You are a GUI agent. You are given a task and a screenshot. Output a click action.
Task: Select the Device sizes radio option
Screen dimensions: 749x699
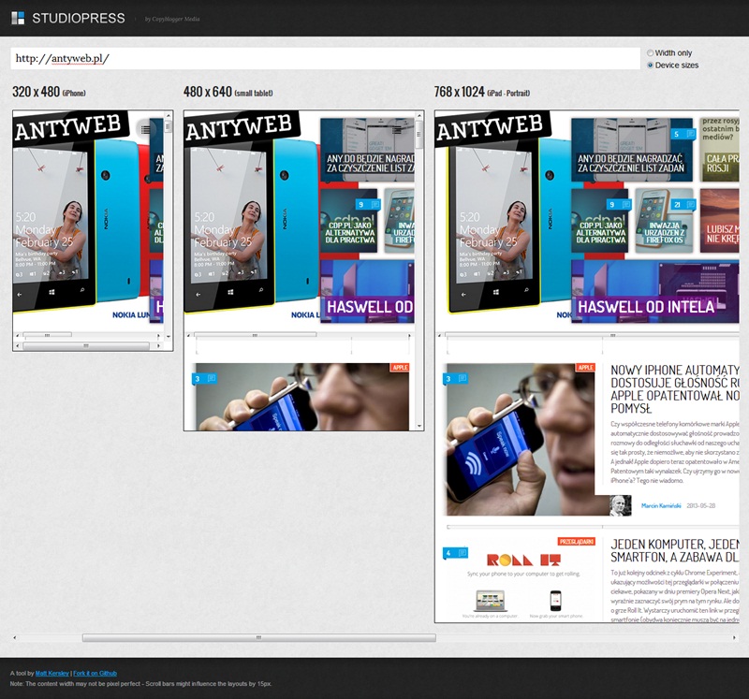click(651, 66)
